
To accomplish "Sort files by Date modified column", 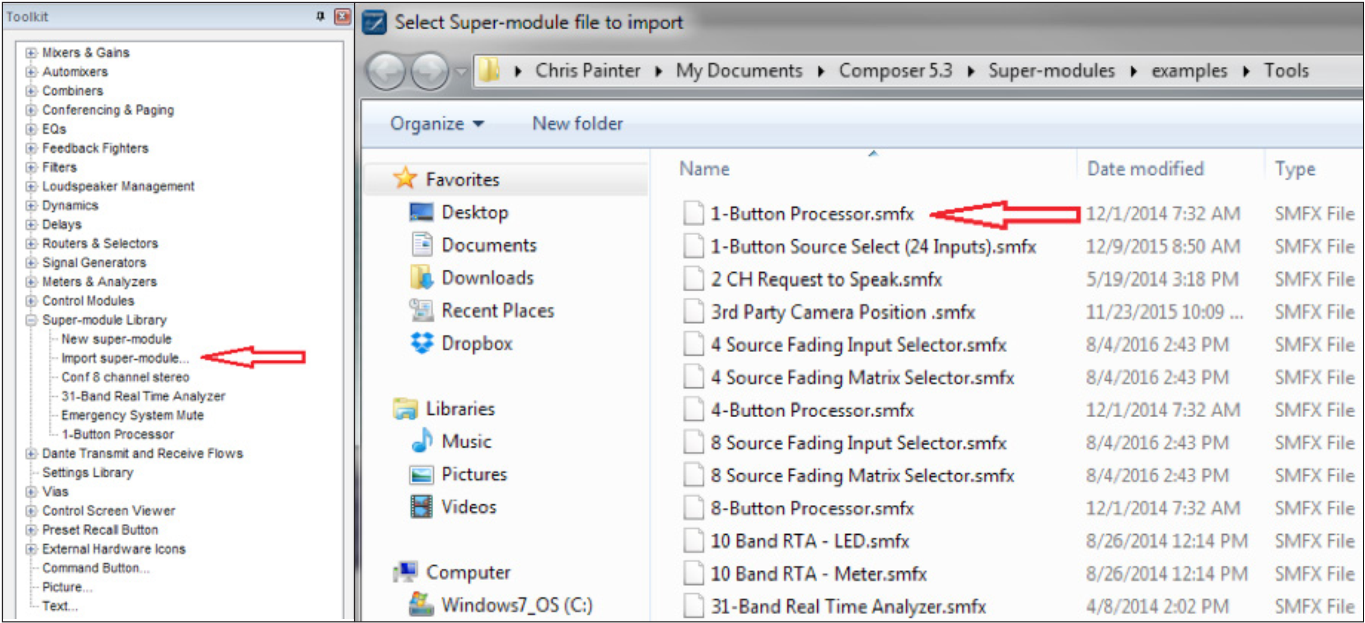I will point(1144,169).
